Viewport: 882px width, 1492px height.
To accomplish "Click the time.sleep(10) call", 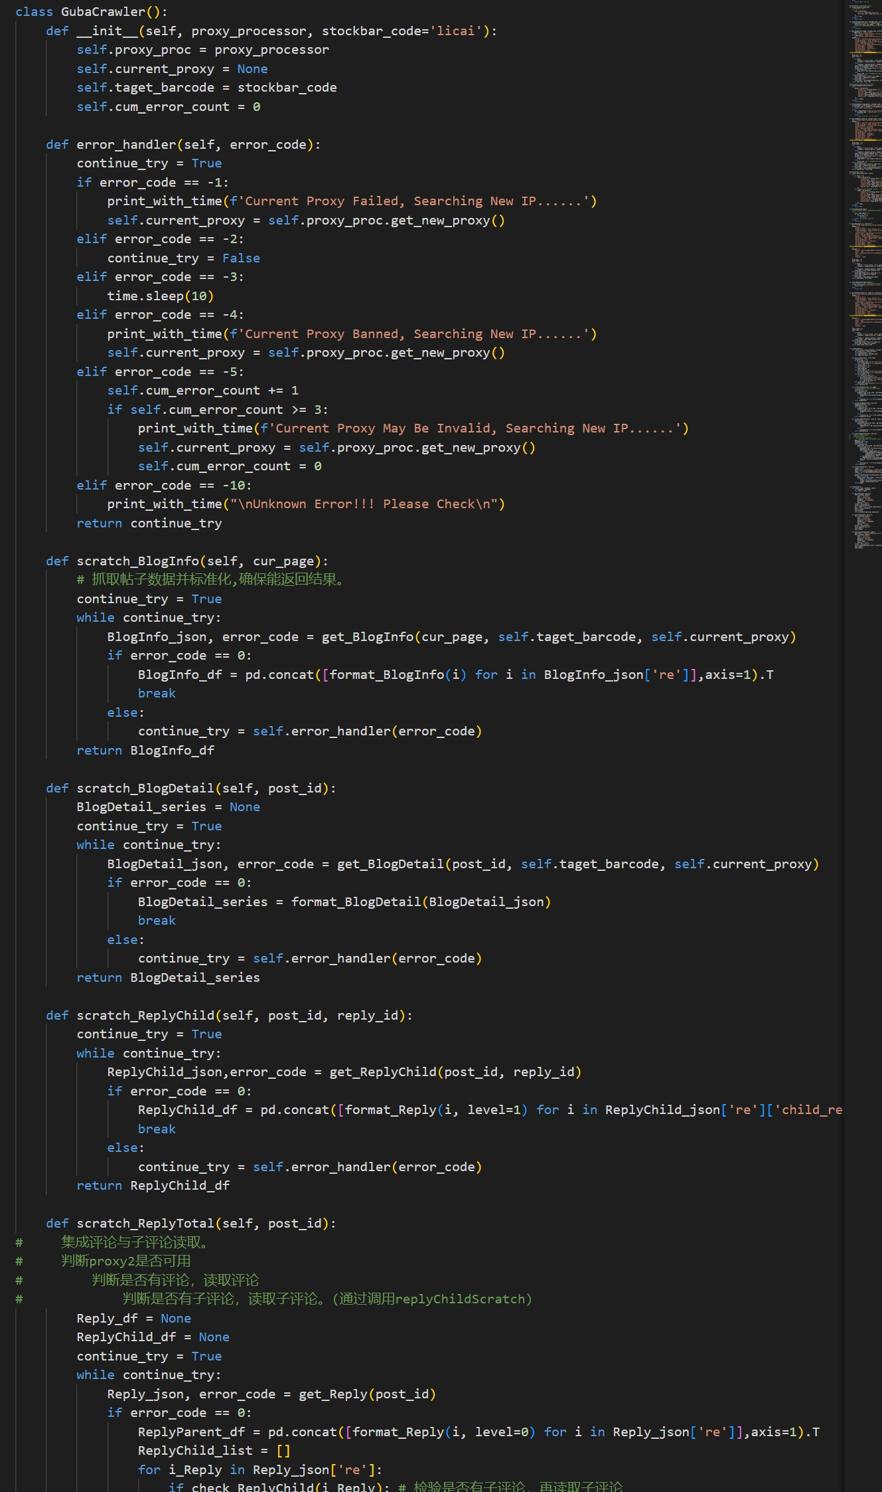I will click(161, 296).
